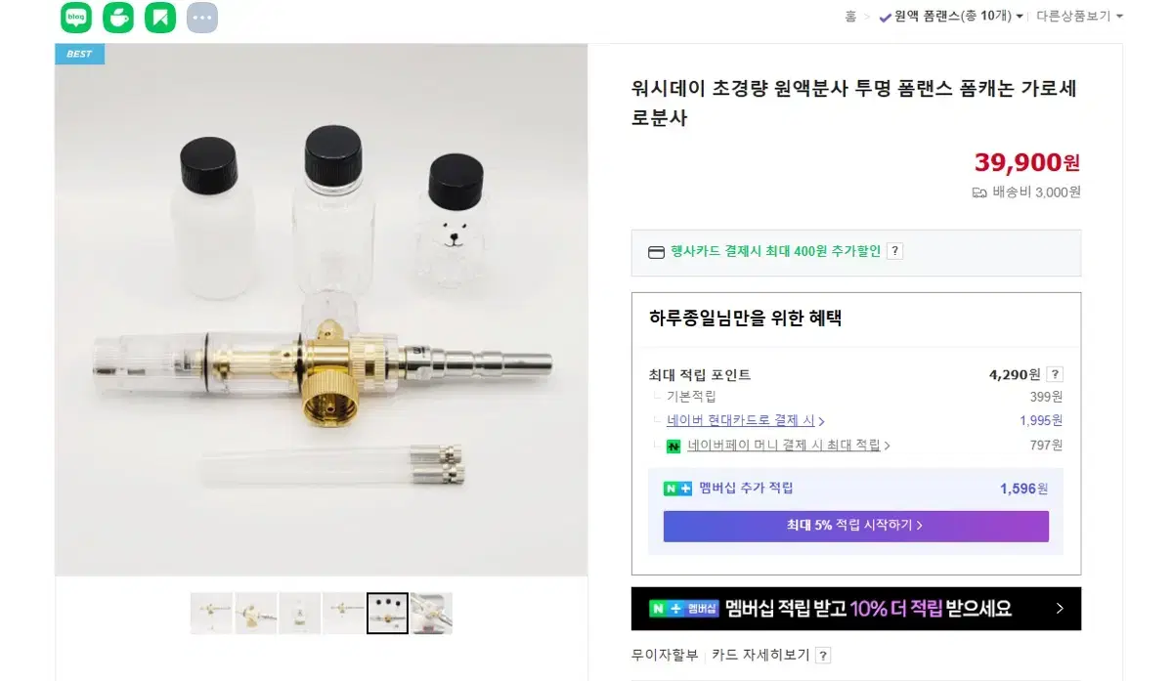Open 카드 자세히보기 link
This screenshot has width=1173, height=681.
pos(761,656)
